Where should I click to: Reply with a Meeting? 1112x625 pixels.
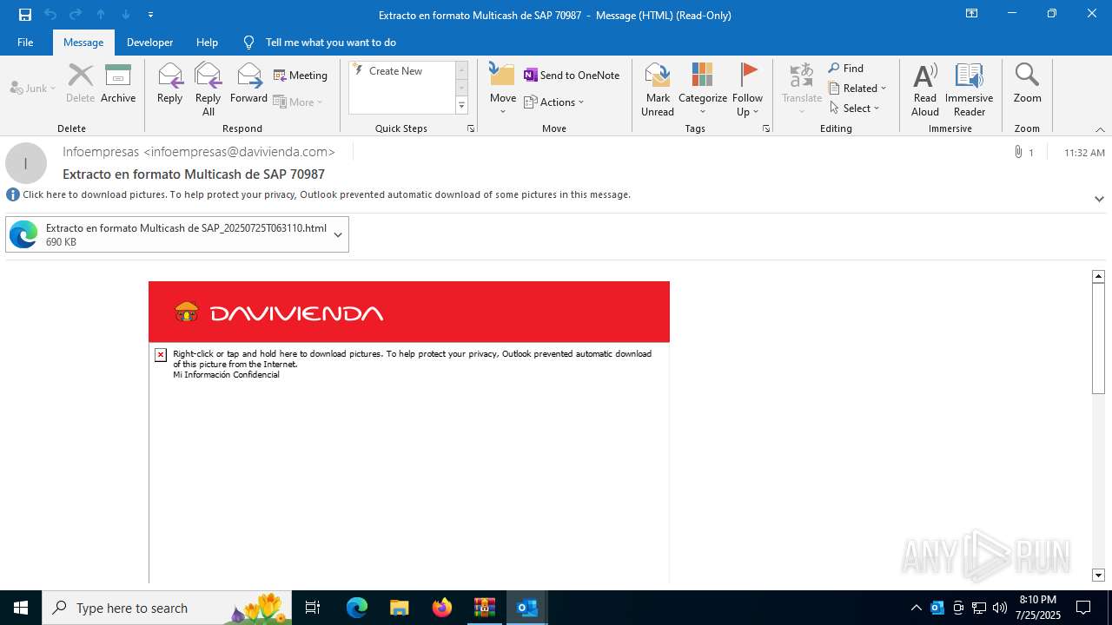pyautogui.click(x=301, y=76)
